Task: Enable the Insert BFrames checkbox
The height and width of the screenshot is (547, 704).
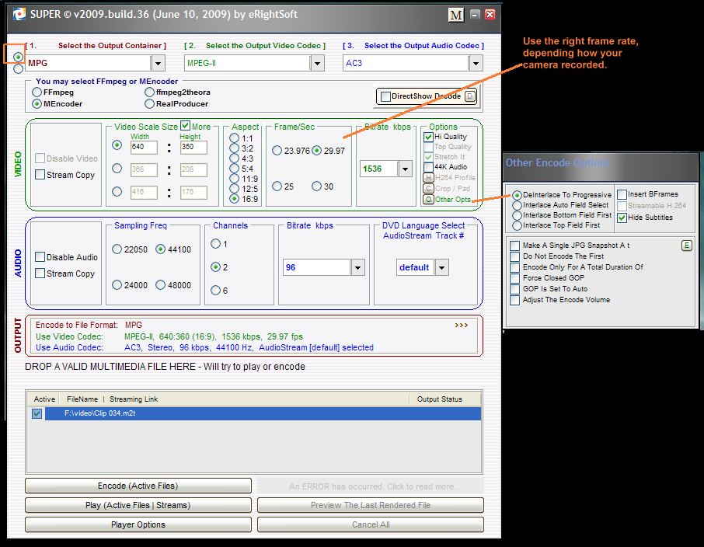Action: 622,194
